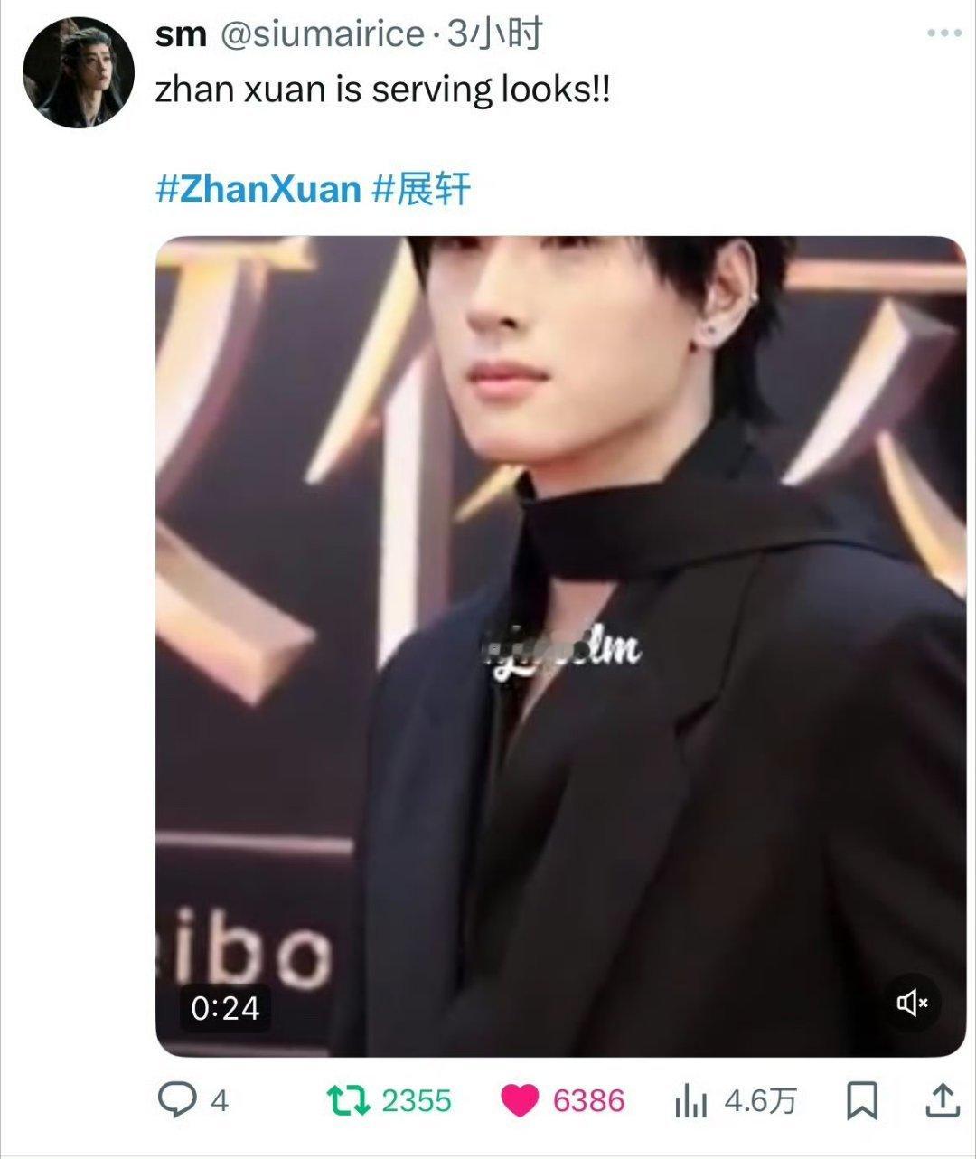Open the 3小时 timestamp
The height and width of the screenshot is (1159, 976).
pyautogui.click(x=495, y=34)
